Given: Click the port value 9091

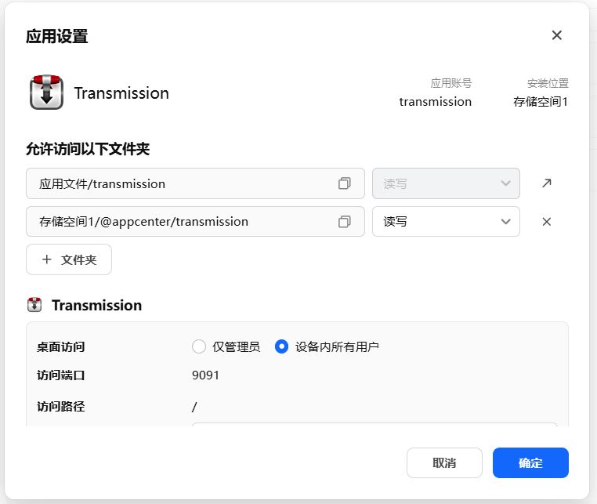Looking at the screenshot, I should [x=205, y=375].
